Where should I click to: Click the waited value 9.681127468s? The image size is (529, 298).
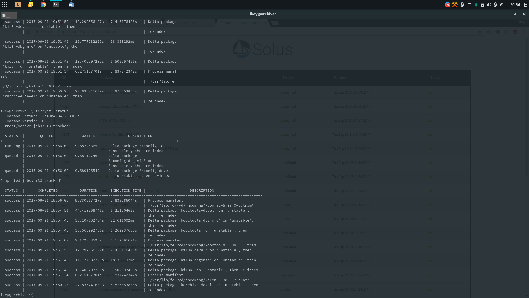coord(88,156)
